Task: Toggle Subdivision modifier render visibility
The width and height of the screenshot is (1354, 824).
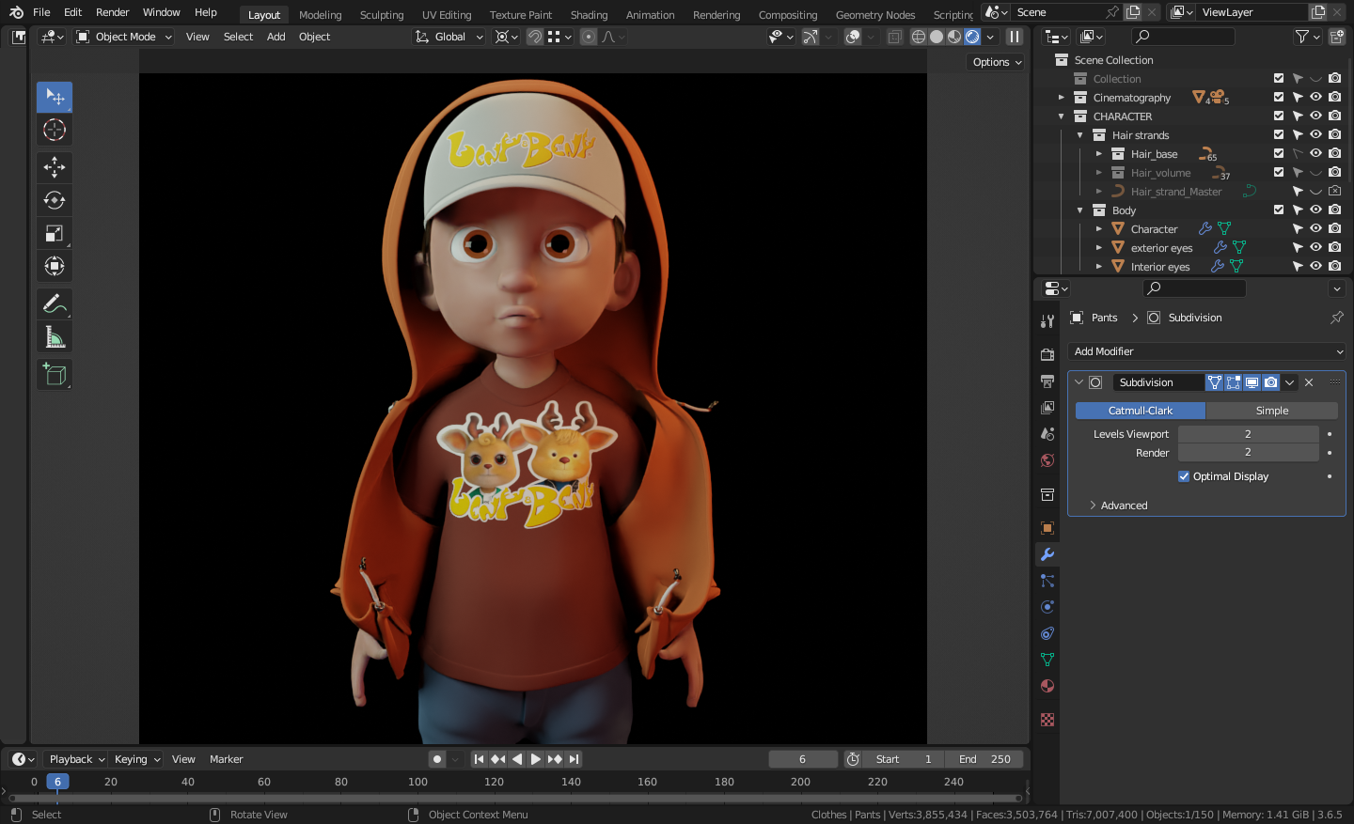Action: pos(1270,382)
